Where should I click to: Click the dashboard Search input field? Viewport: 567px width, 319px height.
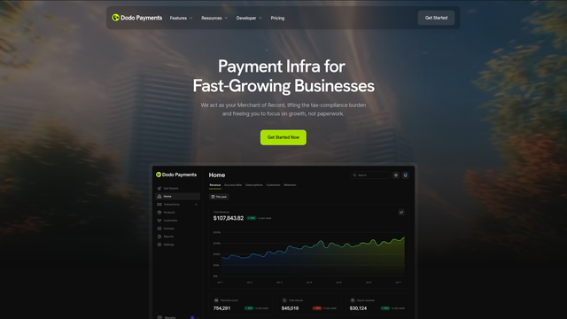(x=370, y=175)
